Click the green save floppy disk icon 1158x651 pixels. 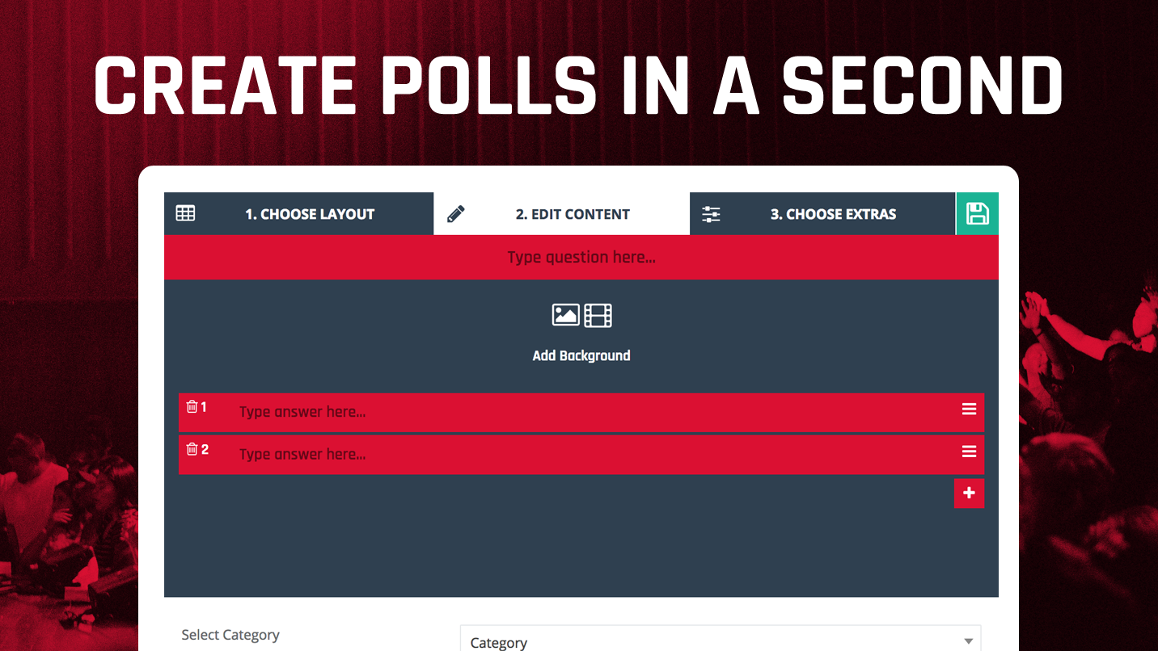tap(977, 214)
